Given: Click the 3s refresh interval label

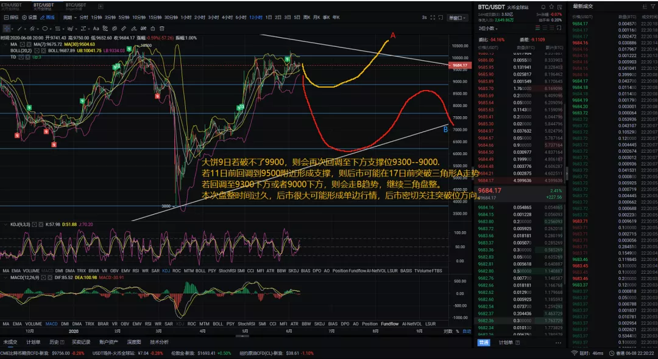Looking at the screenshot, I should [x=424, y=18].
